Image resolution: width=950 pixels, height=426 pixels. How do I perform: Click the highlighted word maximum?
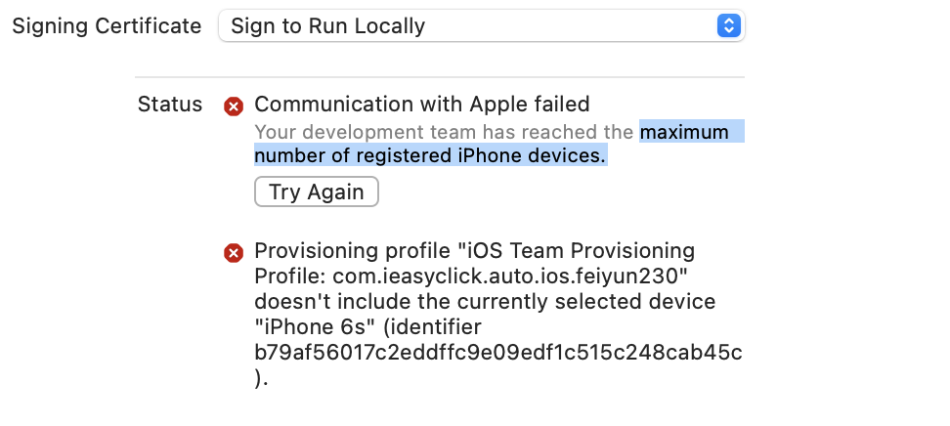click(684, 132)
